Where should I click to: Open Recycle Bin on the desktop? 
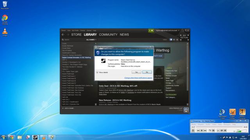point(5,5)
